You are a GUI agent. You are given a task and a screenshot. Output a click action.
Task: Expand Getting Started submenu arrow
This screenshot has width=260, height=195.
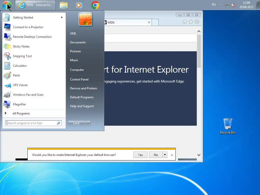click(x=62, y=18)
